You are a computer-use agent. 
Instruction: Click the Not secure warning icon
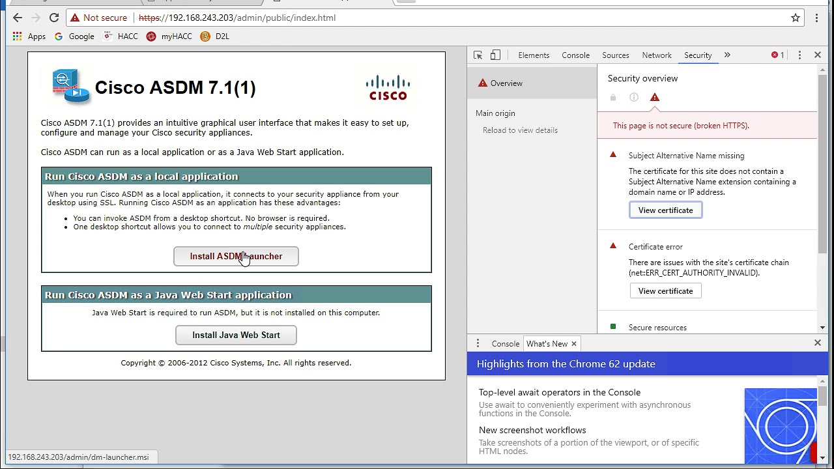click(x=76, y=18)
